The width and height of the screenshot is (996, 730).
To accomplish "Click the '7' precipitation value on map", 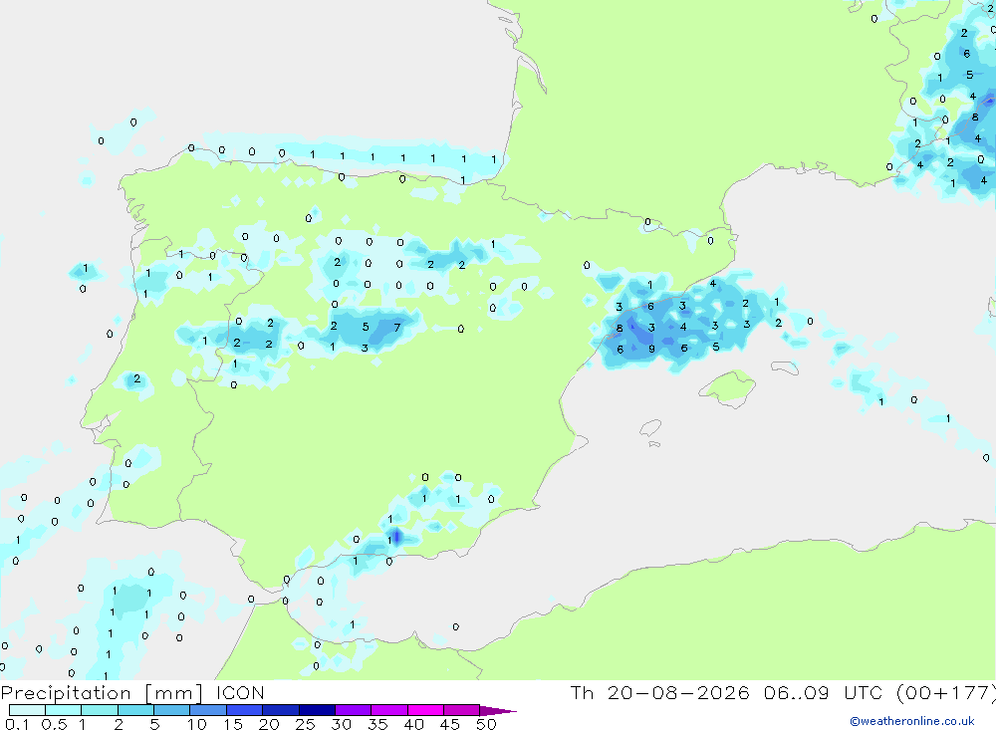I will (397, 328).
